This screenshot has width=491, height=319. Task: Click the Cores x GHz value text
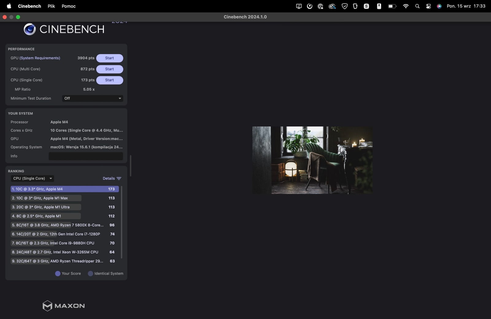pyautogui.click(x=87, y=130)
